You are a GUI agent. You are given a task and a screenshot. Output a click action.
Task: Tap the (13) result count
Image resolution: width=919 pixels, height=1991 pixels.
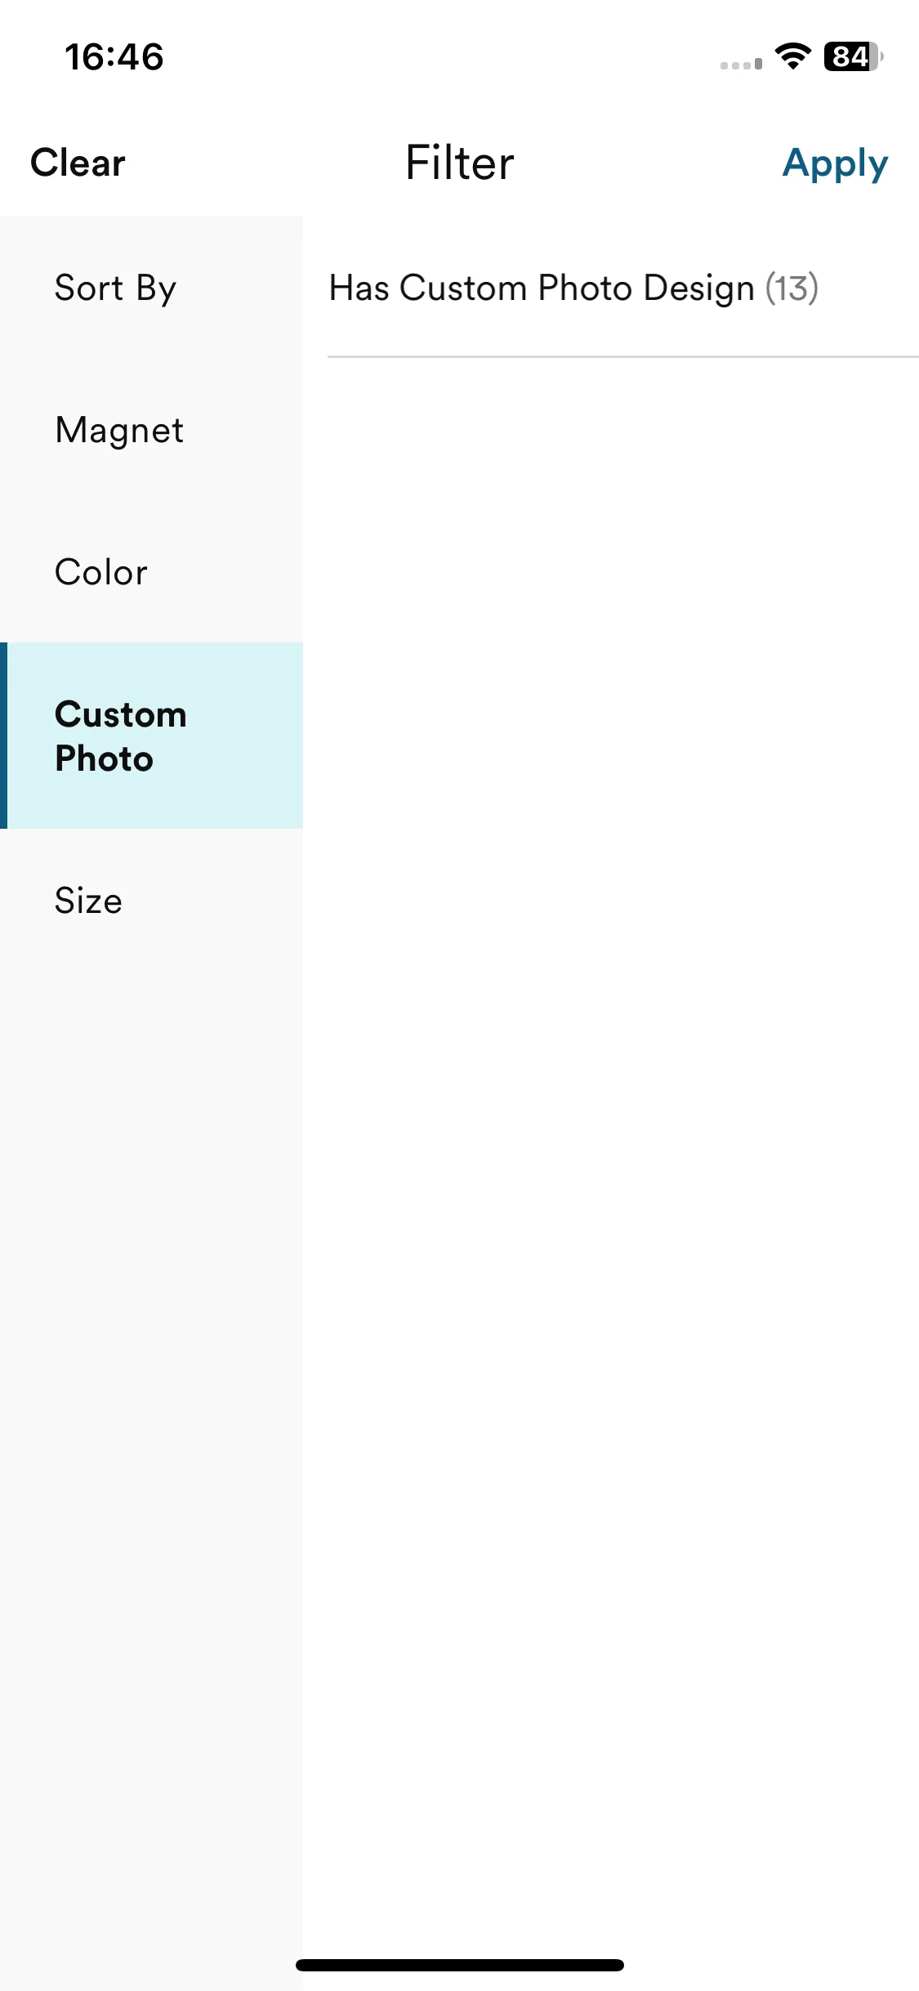point(792,288)
